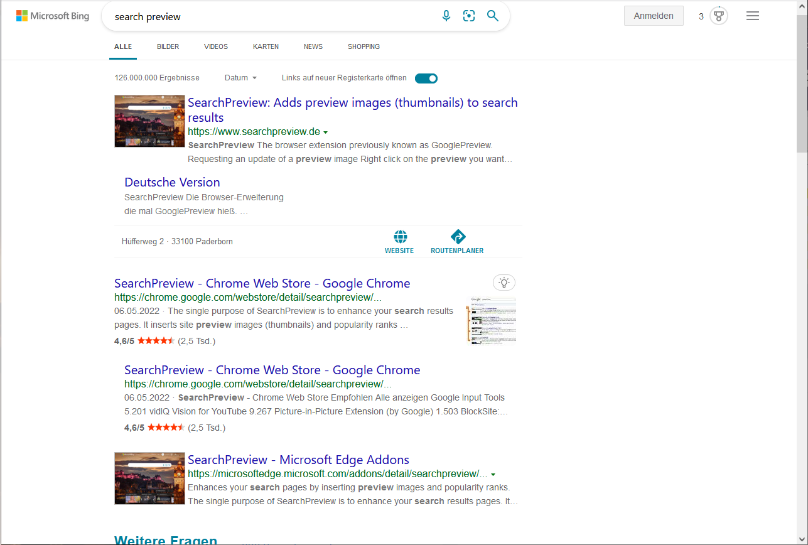Open SearchPreview: Adds preview images result
Viewport: 808px width, 545px height.
point(353,110)
